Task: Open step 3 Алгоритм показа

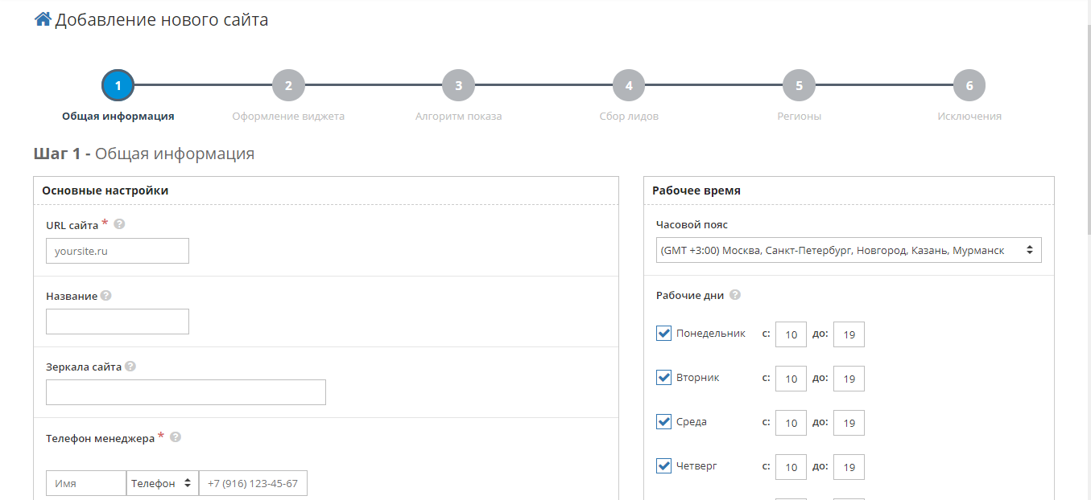Action: [458, 85]
